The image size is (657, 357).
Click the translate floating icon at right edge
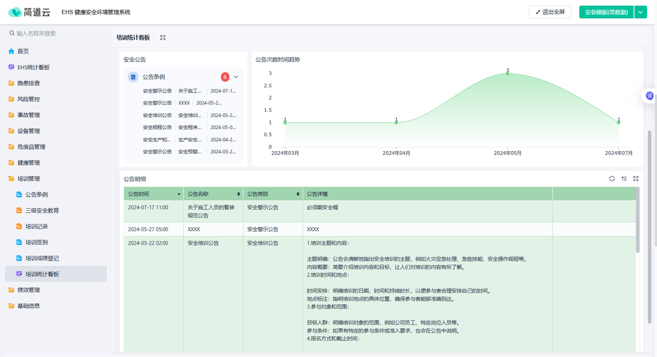pos(649,96)
